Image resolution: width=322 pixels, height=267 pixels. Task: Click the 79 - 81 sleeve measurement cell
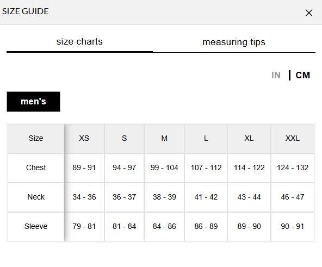(x=84, y=227)
